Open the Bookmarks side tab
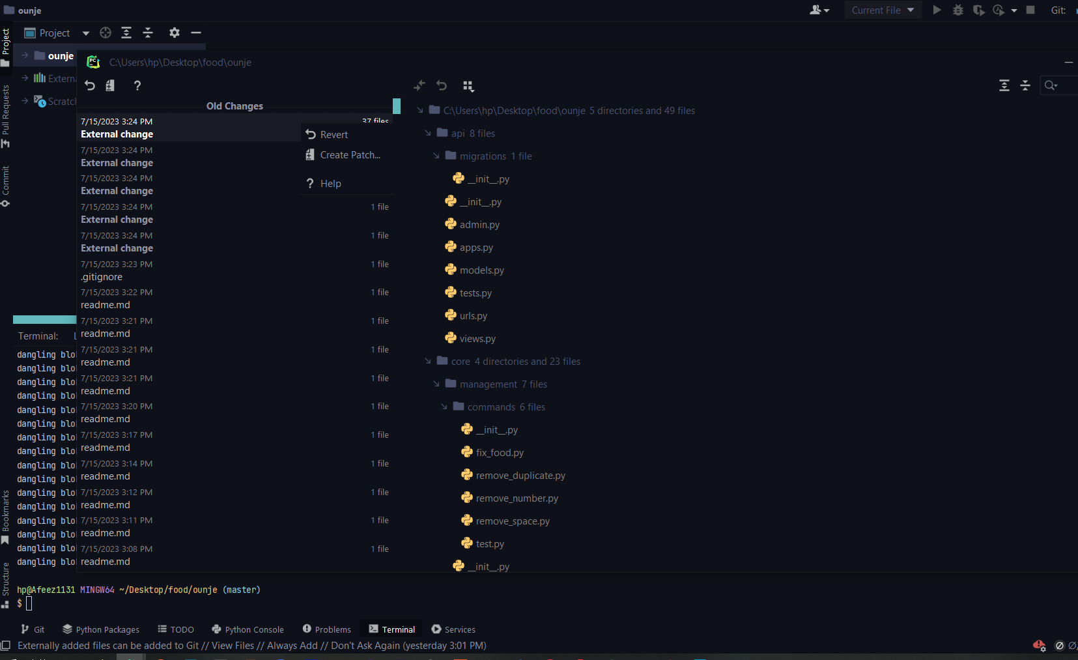 click(5, 517)
